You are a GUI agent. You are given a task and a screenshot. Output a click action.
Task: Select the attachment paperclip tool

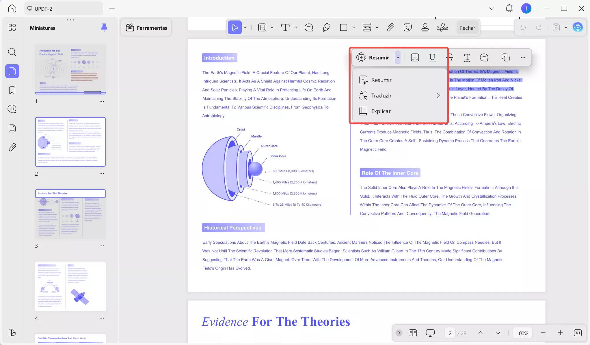(x=390, y=28)
